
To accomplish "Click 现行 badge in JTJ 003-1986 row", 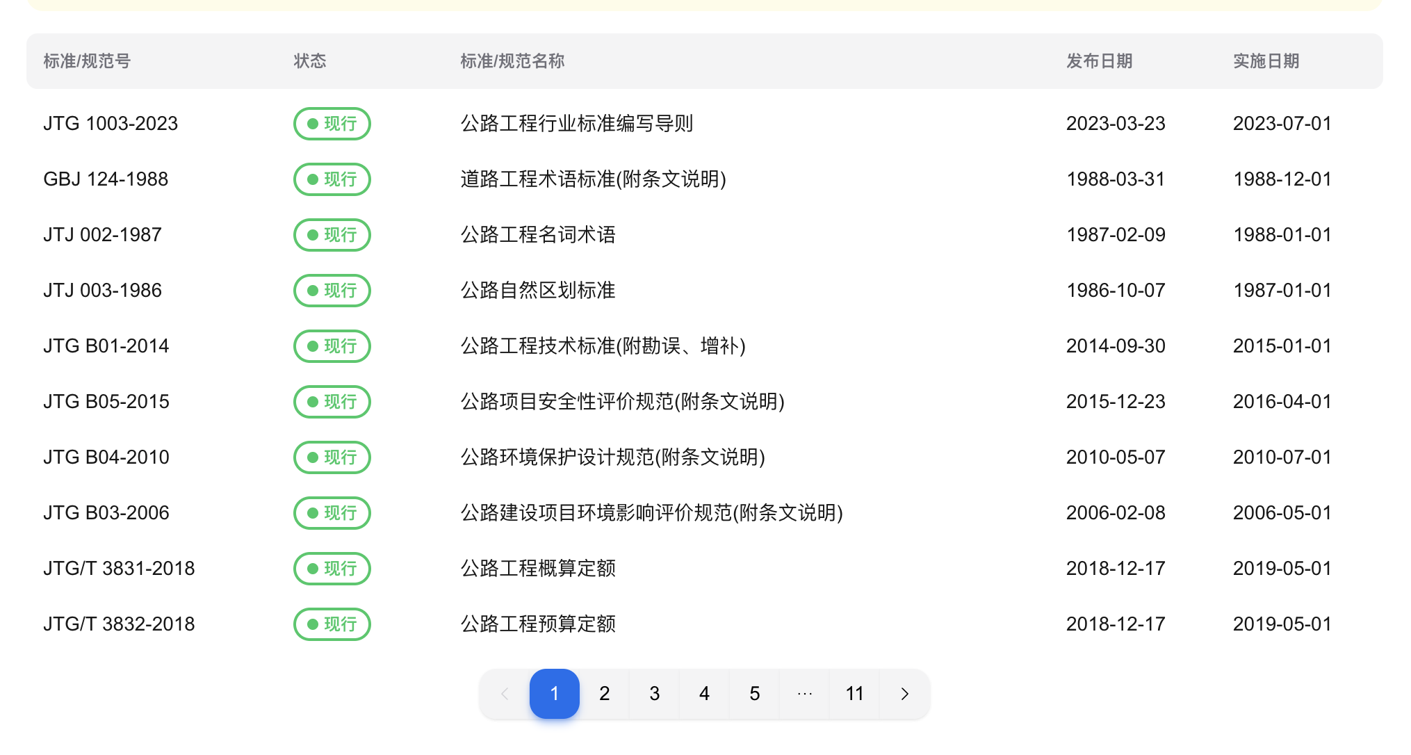I will tap(332, 291).
